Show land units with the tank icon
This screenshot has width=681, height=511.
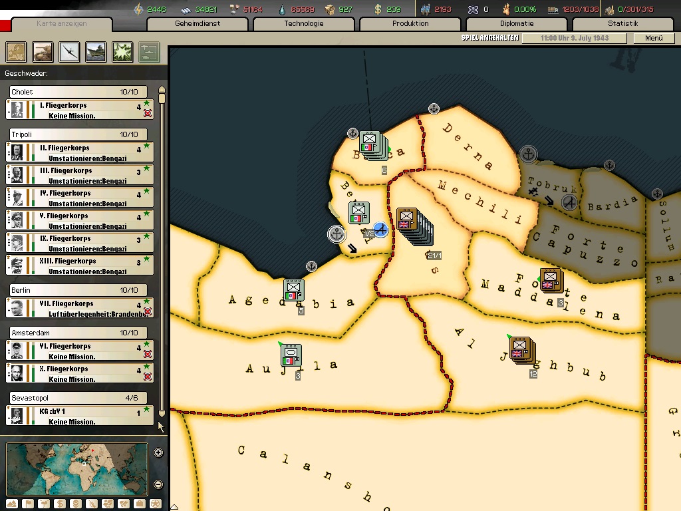point(43,52)
